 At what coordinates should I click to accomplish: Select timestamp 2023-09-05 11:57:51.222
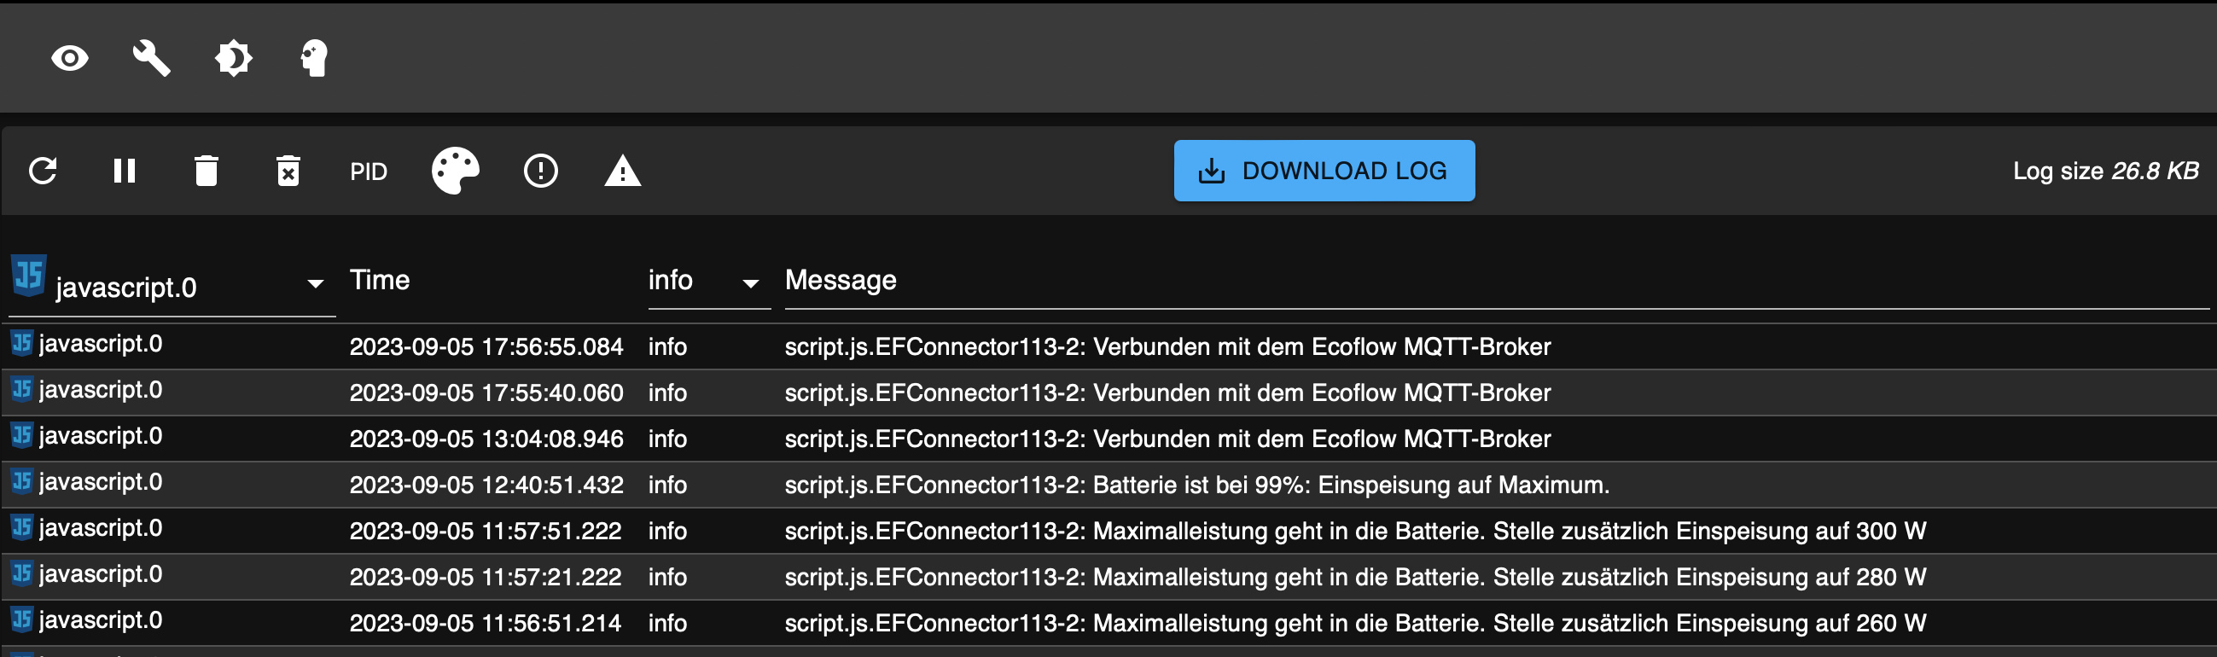[x=486, y=531]
